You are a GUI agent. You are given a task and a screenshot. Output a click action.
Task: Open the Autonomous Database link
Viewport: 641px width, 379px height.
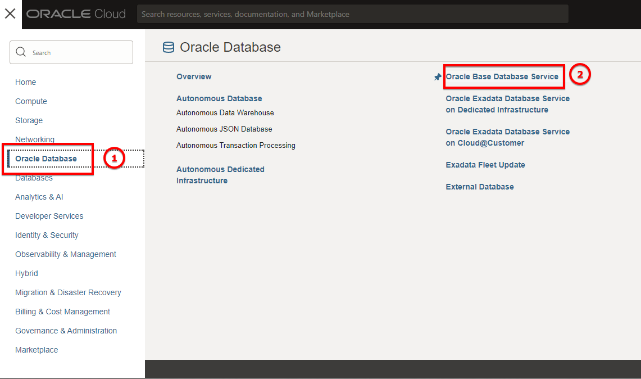[219, 98]
